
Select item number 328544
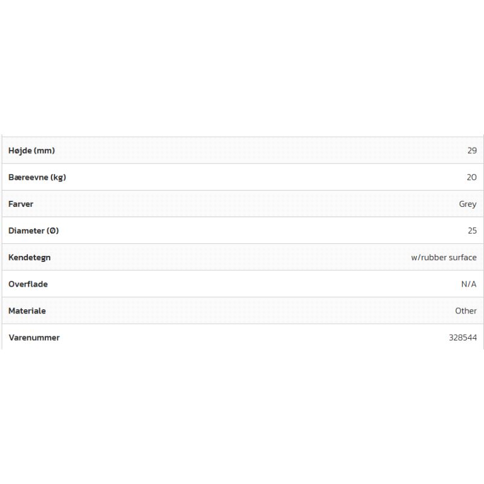(463, 338)
